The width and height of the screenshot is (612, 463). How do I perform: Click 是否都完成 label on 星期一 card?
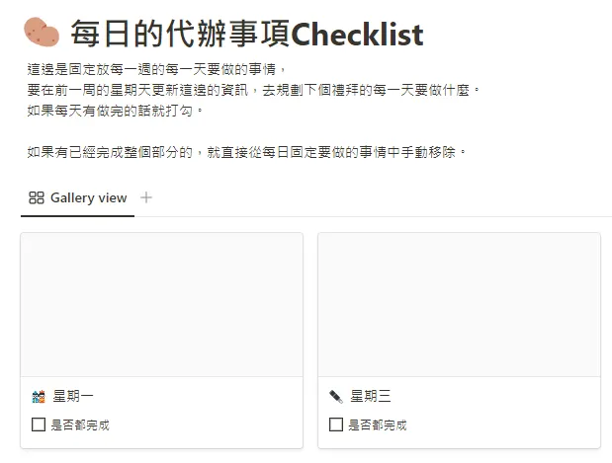pyautogui.click(x=80, y=425)
